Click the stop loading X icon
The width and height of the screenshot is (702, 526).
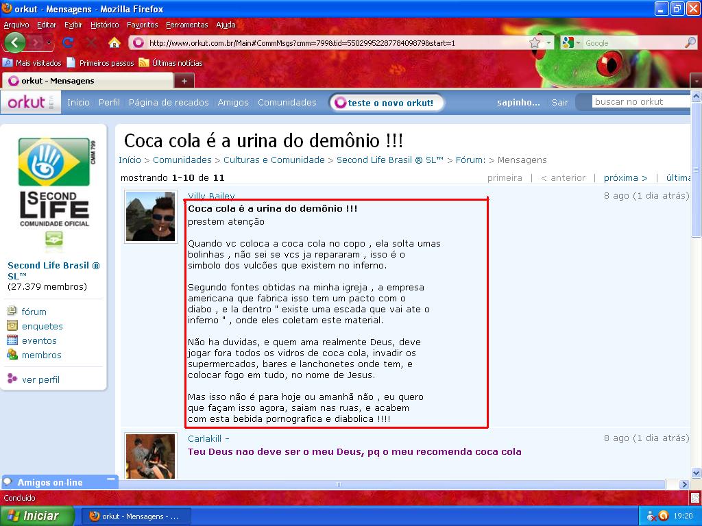click(91, 42)
